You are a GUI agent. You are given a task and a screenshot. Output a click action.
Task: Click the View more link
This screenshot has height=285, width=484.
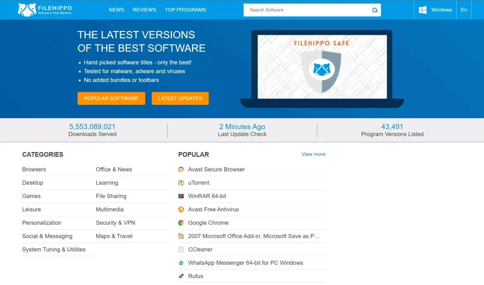pos(313,154)
